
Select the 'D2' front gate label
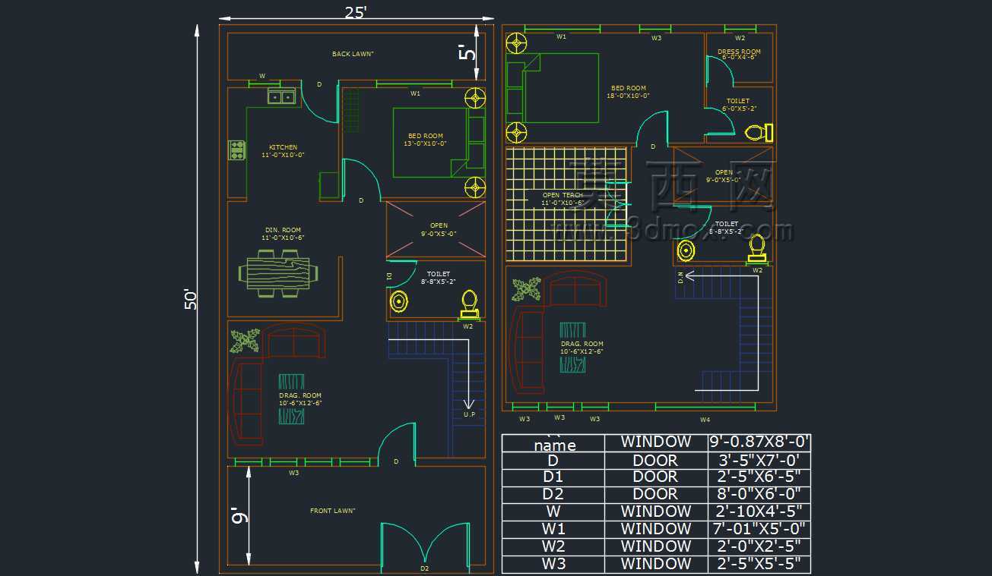(x=424, y=568)
